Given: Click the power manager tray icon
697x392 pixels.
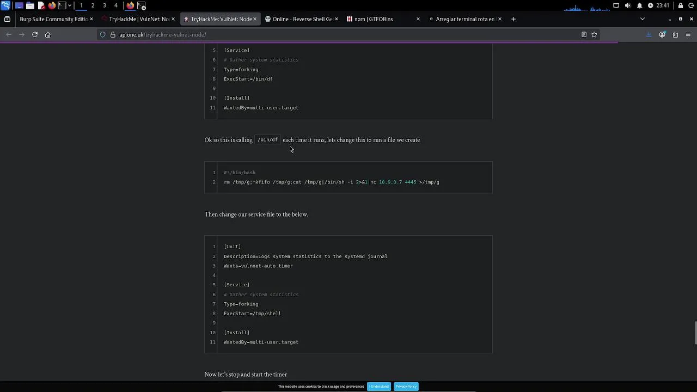Looking at the screenshot, I should [x=650, y=5].
